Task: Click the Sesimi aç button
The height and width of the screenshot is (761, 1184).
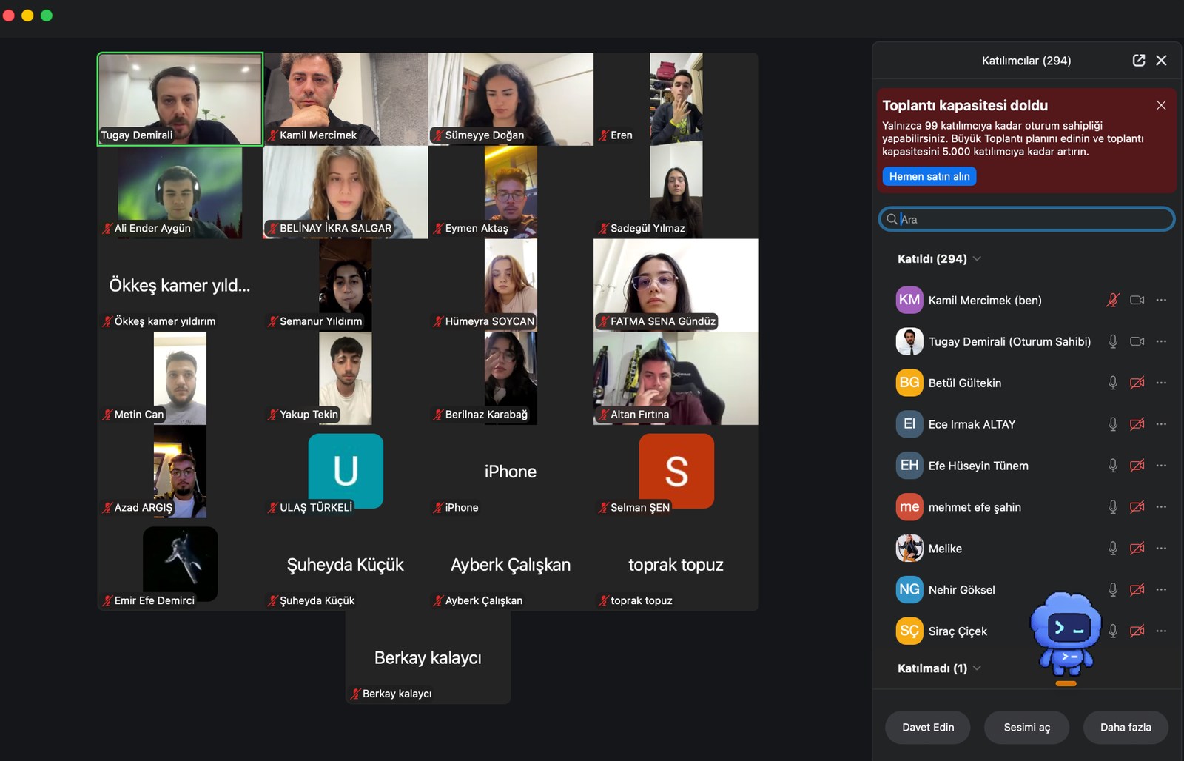Action: (1026, 727)
